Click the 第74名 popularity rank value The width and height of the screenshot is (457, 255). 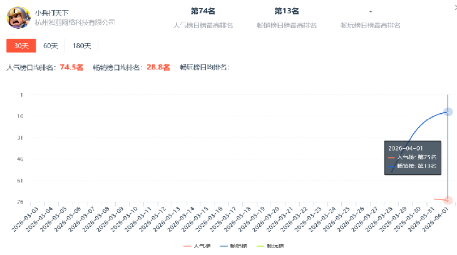(x=203, y=11)
